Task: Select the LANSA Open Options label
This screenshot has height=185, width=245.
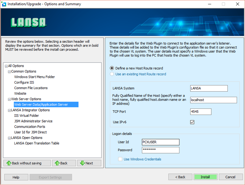Action: tap(27, 138)
